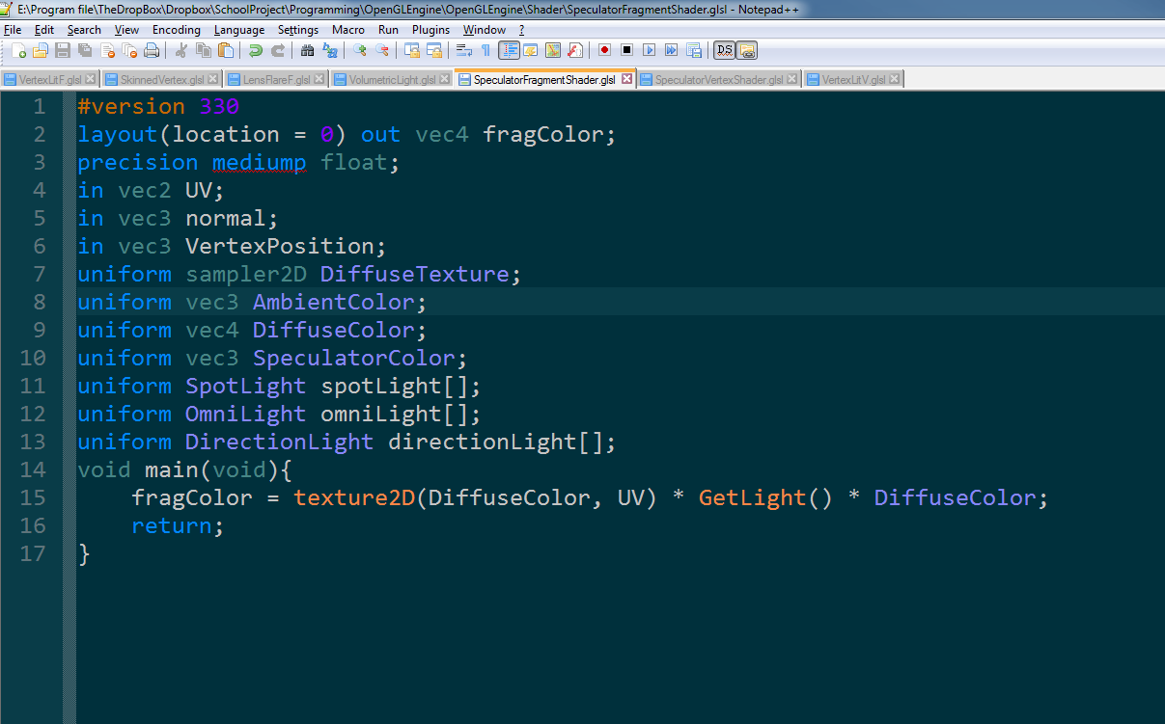
Task: Open the Plugins menu
Action: tap(430, 30)
